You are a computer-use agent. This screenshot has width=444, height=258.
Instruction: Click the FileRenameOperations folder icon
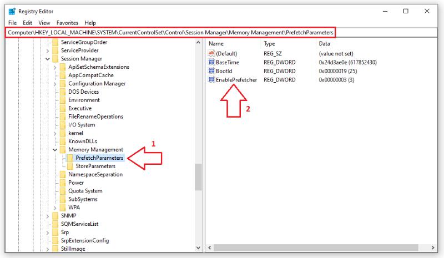(63, 117)
